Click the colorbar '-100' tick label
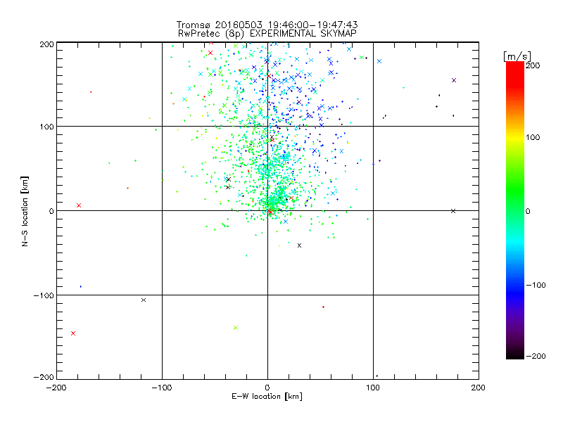The width and height of the screenshot is (563, 422). coord(536,286)
